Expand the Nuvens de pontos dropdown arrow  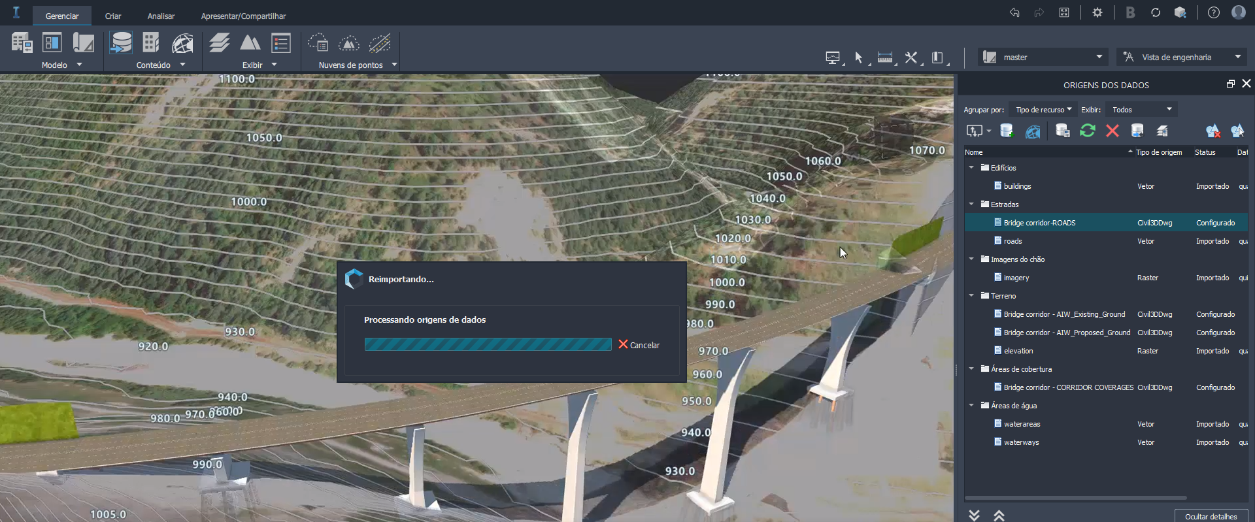tap(394, 65)
